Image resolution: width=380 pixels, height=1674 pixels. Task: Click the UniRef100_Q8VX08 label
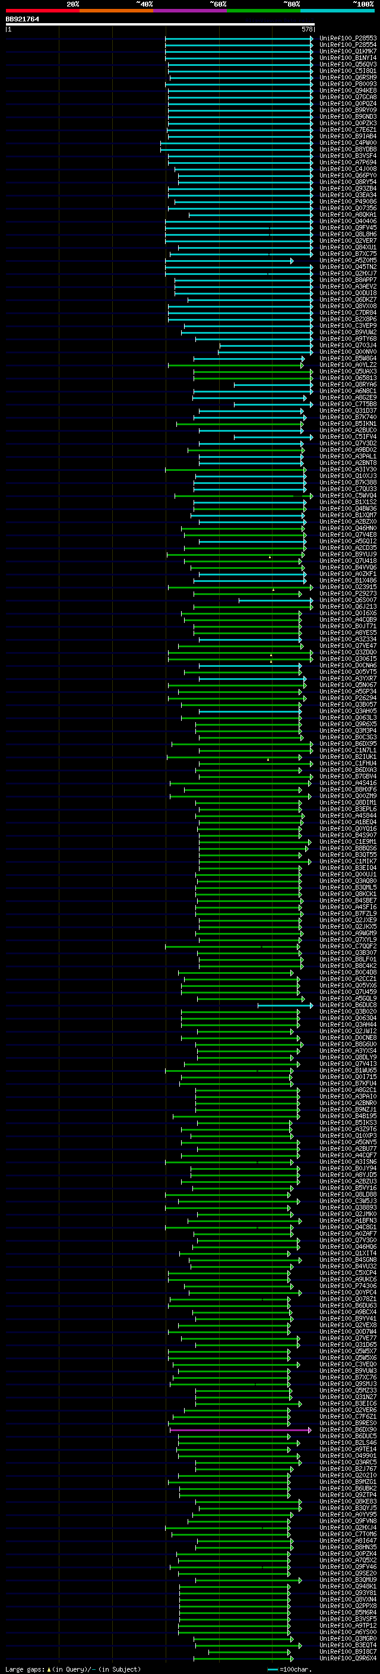coord(348,306)
